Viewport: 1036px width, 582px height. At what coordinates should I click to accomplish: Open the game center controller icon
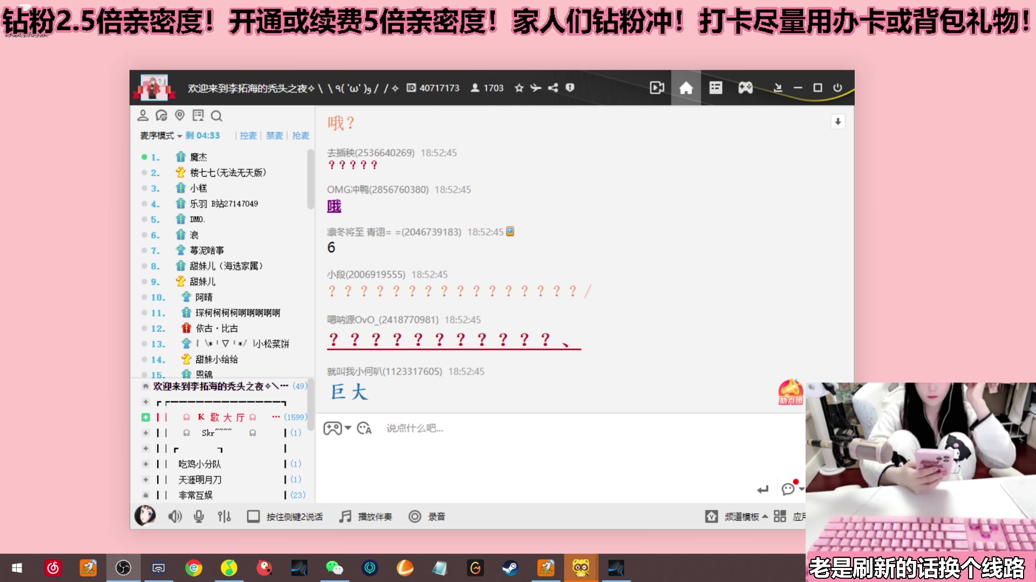pos(745,87)
